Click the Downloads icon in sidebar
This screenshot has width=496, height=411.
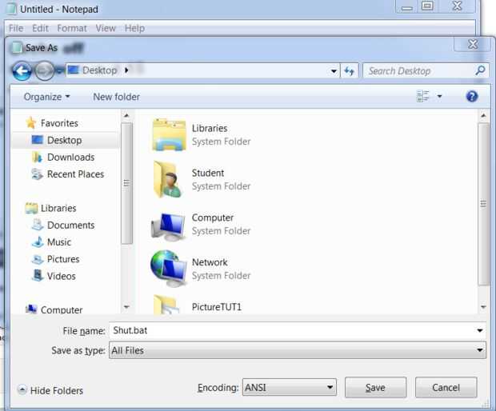coord(38,158)
